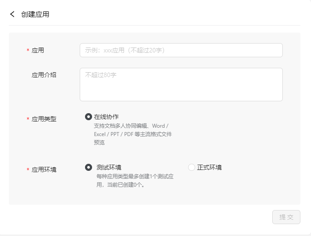Click the 应用介绍 field label
This screenshot has height=236, width=311.
point(44,75)
